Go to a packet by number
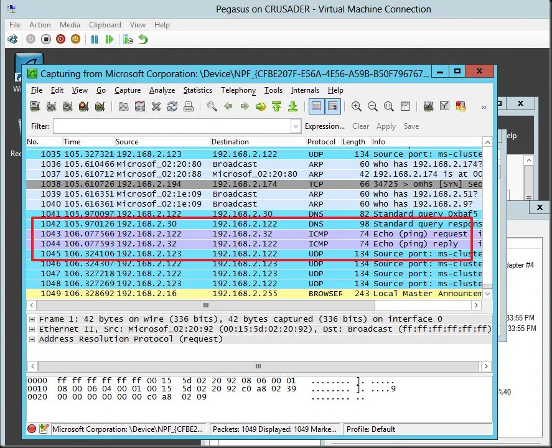 click(x=261, y=106)
